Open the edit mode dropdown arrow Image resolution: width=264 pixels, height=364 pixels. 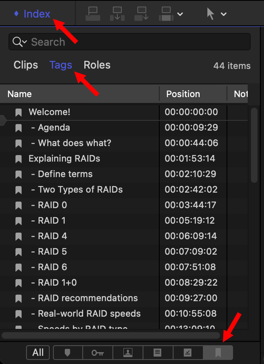click(x=180, y=14)
